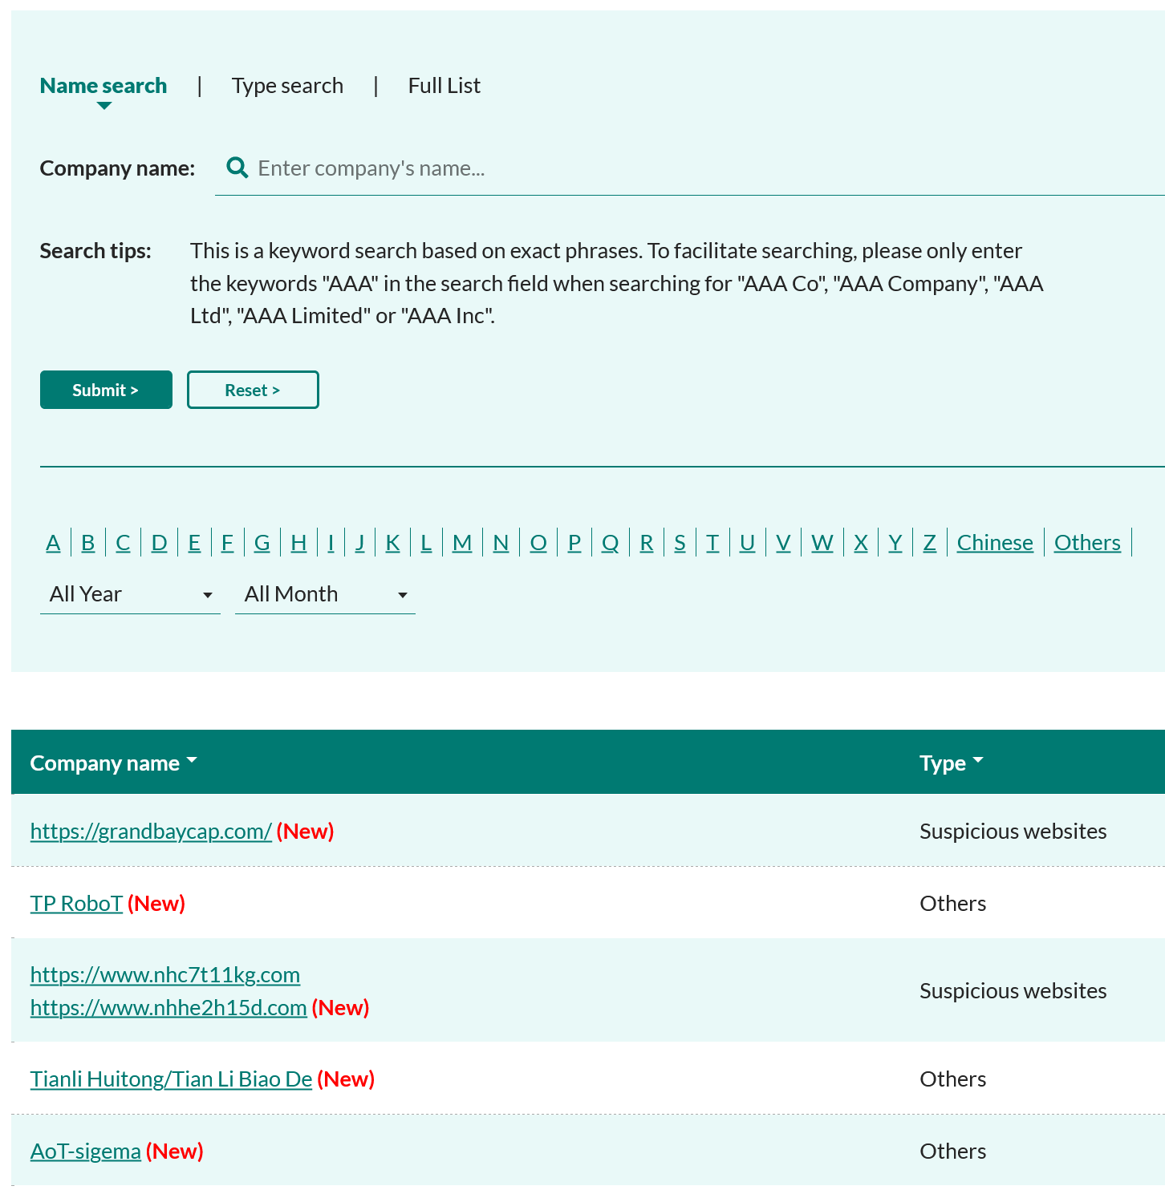This screenshot has height=1190, width=1165.
Task: Open the All Year dropdown
Action: [130, 594]
